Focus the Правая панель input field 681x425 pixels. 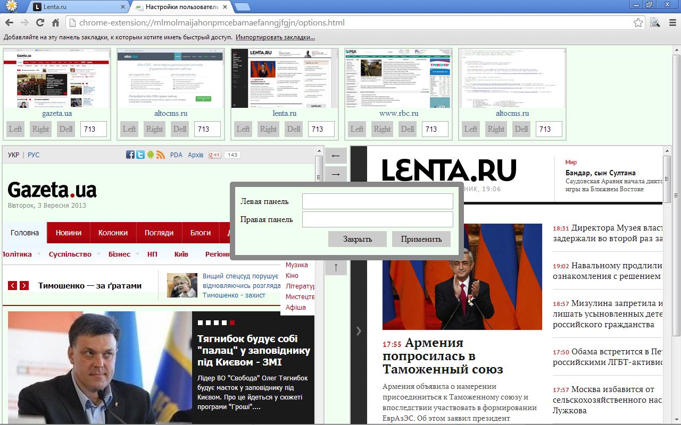click(x=378, y=219)
